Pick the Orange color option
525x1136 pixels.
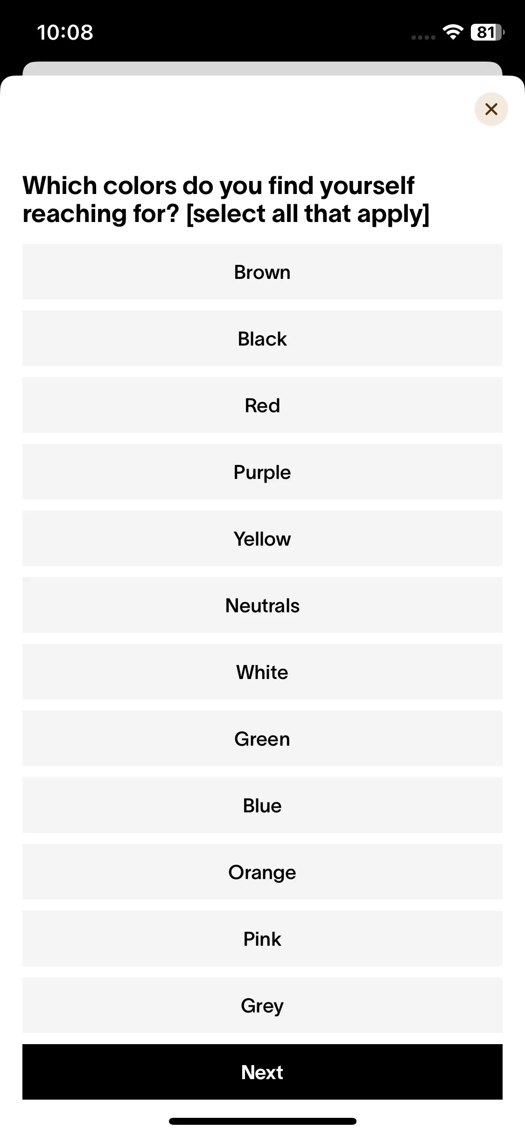(x=262, y=872)
